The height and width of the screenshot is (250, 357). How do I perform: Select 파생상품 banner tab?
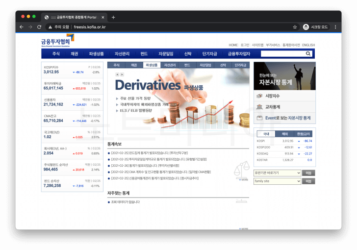pos(152,65)
